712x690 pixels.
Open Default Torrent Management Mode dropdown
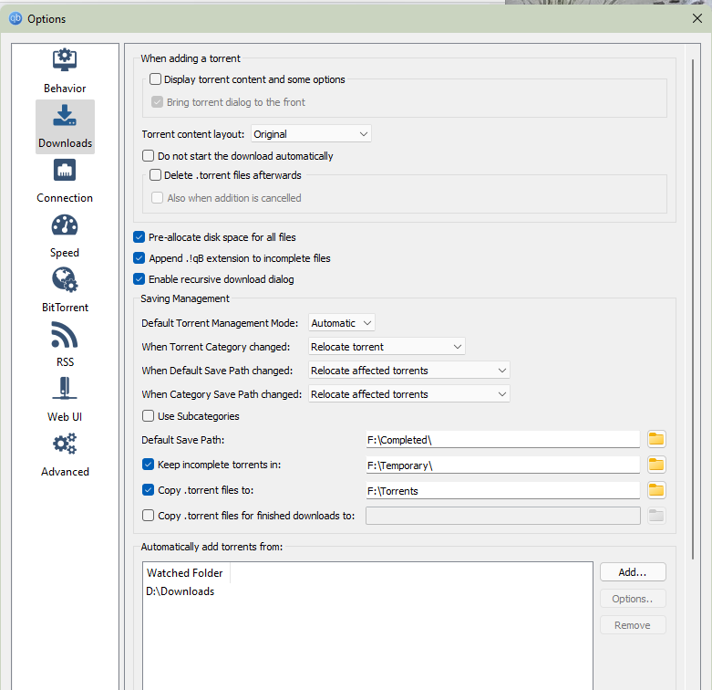[342, 323]
